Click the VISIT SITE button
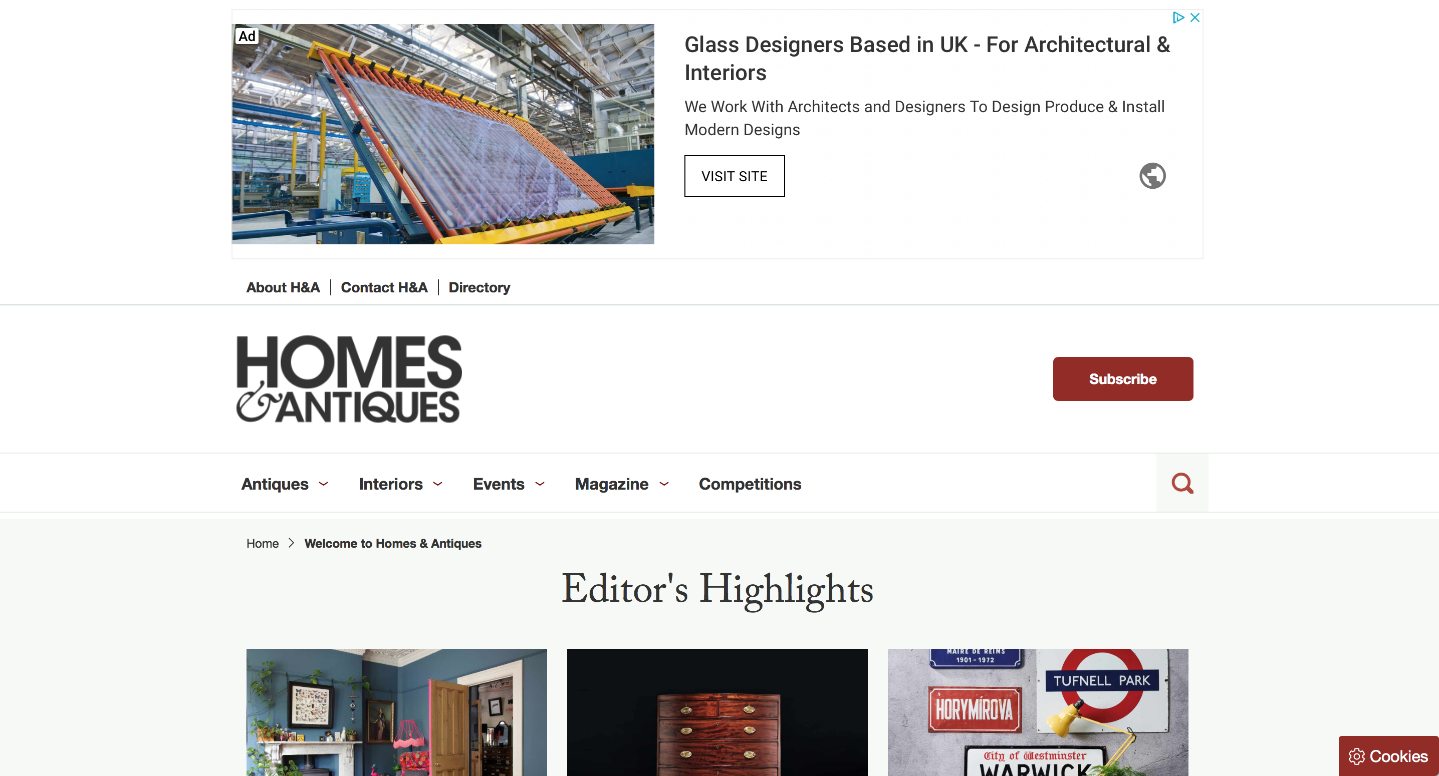This screenshot has height=776, width=1439. [x=734, y=176]
